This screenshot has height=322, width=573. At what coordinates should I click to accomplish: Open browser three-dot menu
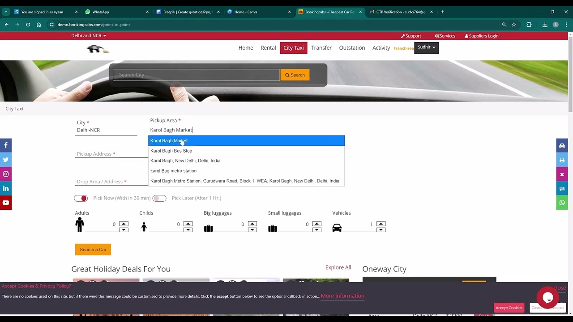coord(566,25)
